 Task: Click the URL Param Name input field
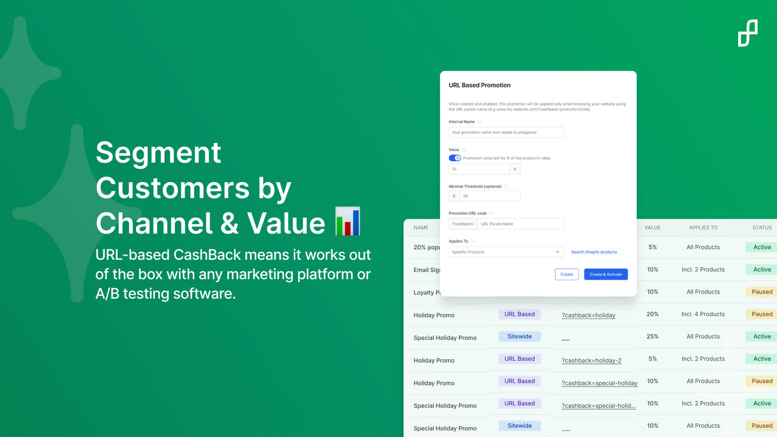pyautogui.click(x=521, y=223)
